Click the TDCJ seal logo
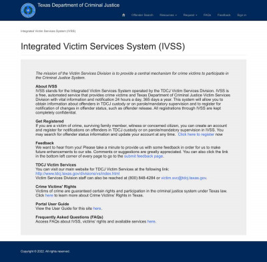Image resolution: width=267 pixels, height=262 pixels. click(28, 10)
